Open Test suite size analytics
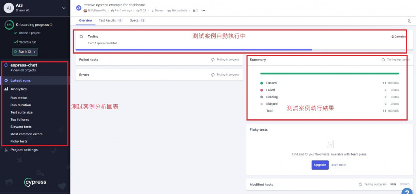416x194 pixels. pyautogui.click(x=22, y=112)
